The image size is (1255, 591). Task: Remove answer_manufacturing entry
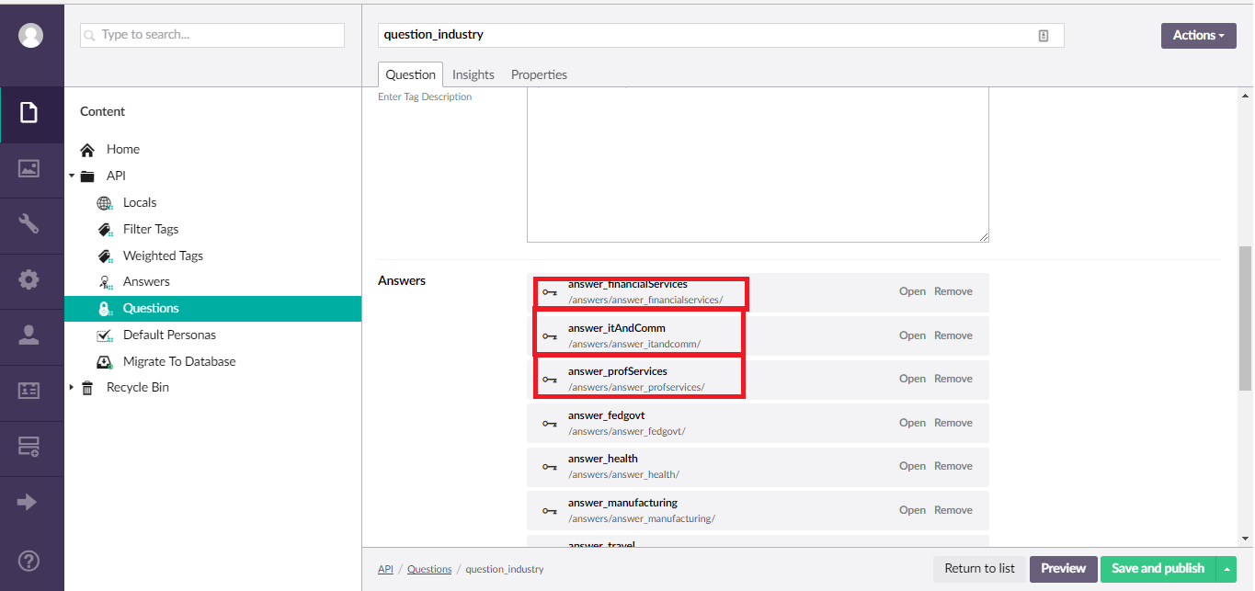[953, 510]
